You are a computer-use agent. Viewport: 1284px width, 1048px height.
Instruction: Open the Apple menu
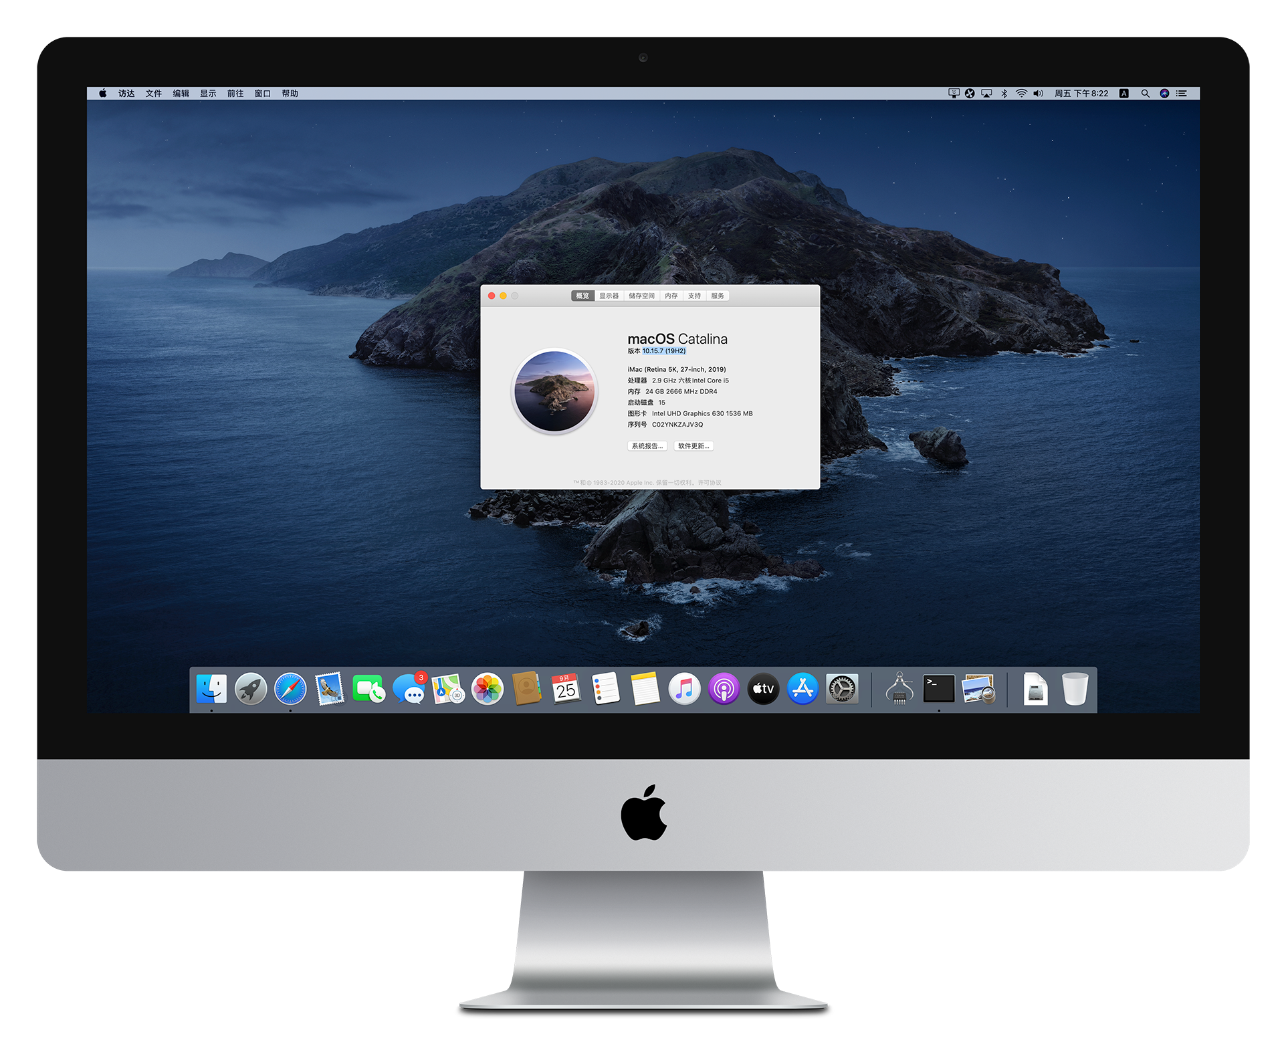pos(103,94)
